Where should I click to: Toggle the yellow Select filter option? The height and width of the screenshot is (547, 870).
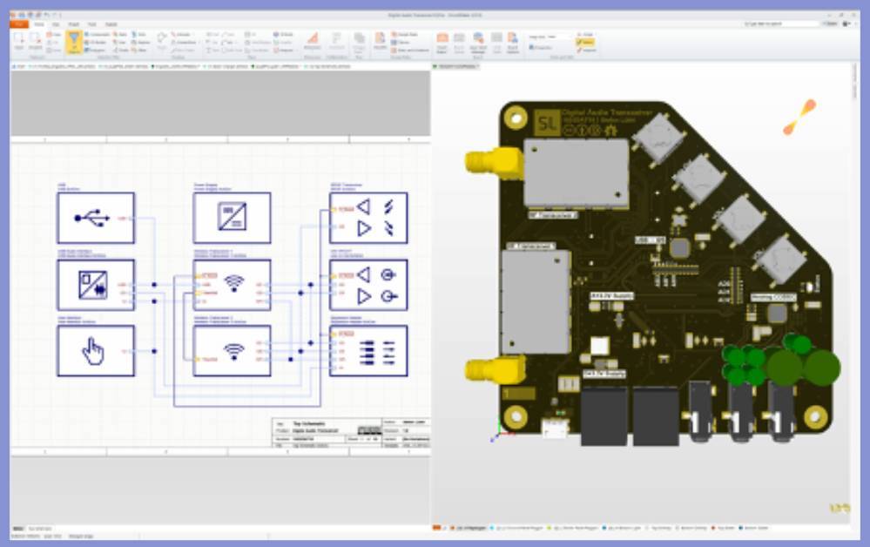pyautogui.click(x=590, y=40)
